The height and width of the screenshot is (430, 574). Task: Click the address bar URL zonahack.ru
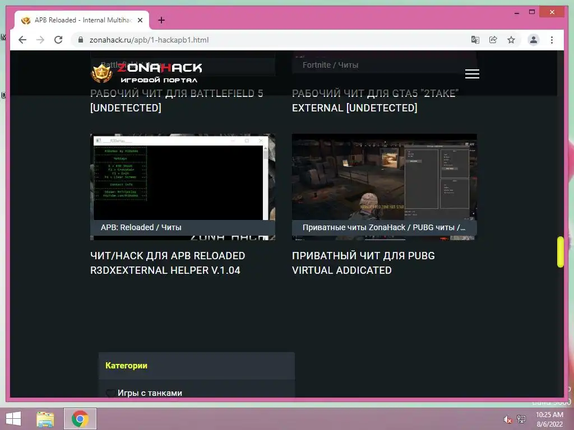149,40
